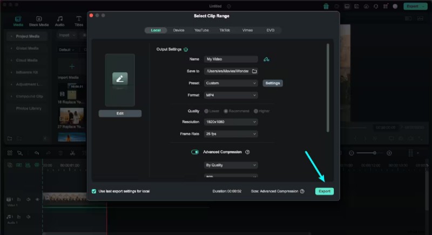This screenshot has width=432, height=235.
Task: Click the user avatar in title bar
Action: [x=395, y=6]
